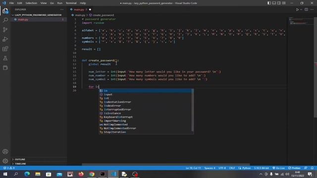Change Spaces: 4 indentation setting
Image resolution: width=317 pixels, height=178 pixels.
pyautogui.click(x=210, y=168)
